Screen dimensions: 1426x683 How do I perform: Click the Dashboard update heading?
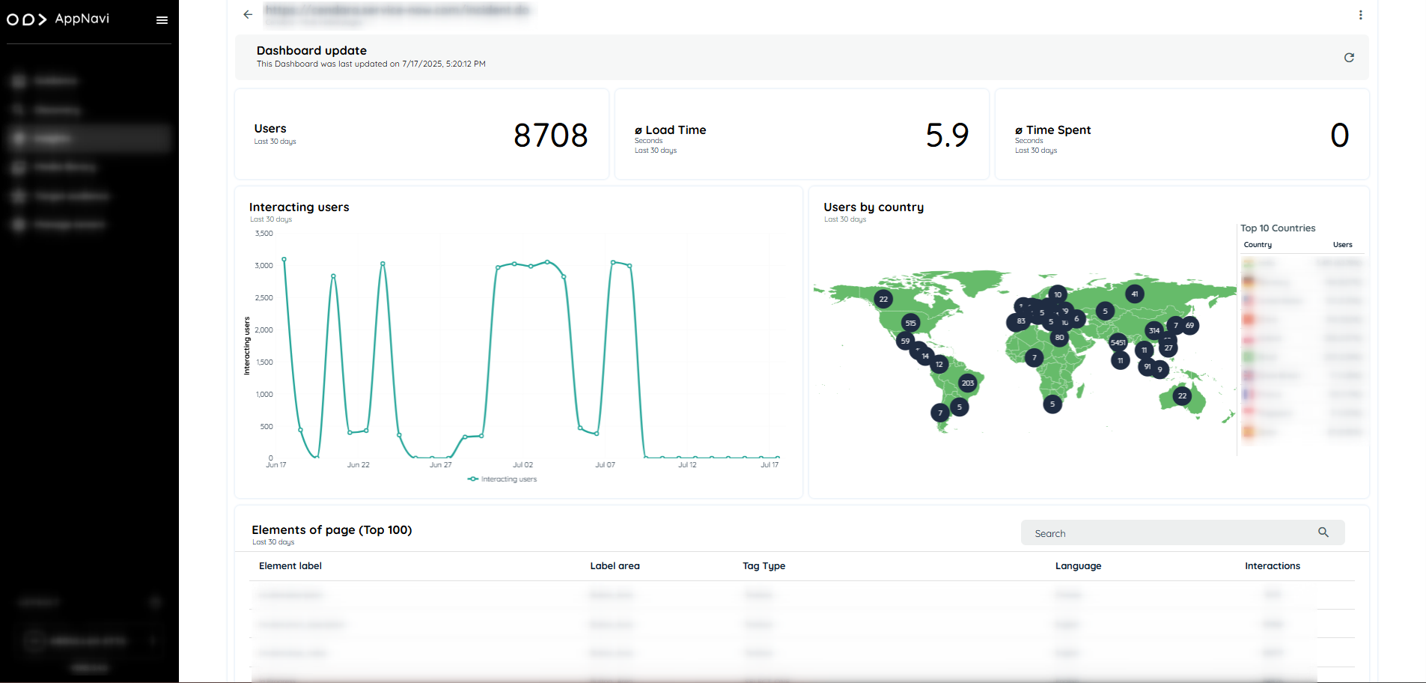click(311, 51)
